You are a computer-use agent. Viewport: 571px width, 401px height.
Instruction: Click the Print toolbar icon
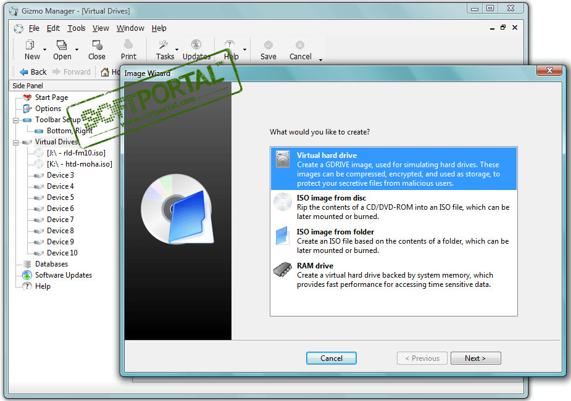(x=128, y=45)
